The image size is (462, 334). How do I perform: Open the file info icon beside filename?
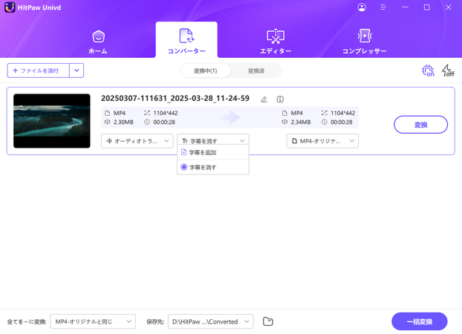click(x=280, y=99)
